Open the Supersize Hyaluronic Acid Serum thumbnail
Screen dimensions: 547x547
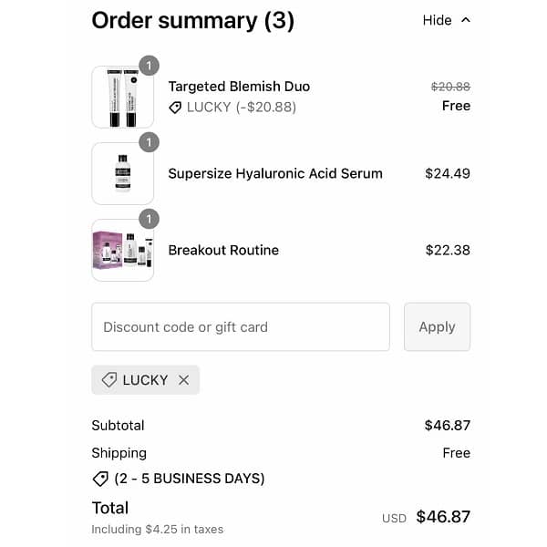(x=122, y=173)
